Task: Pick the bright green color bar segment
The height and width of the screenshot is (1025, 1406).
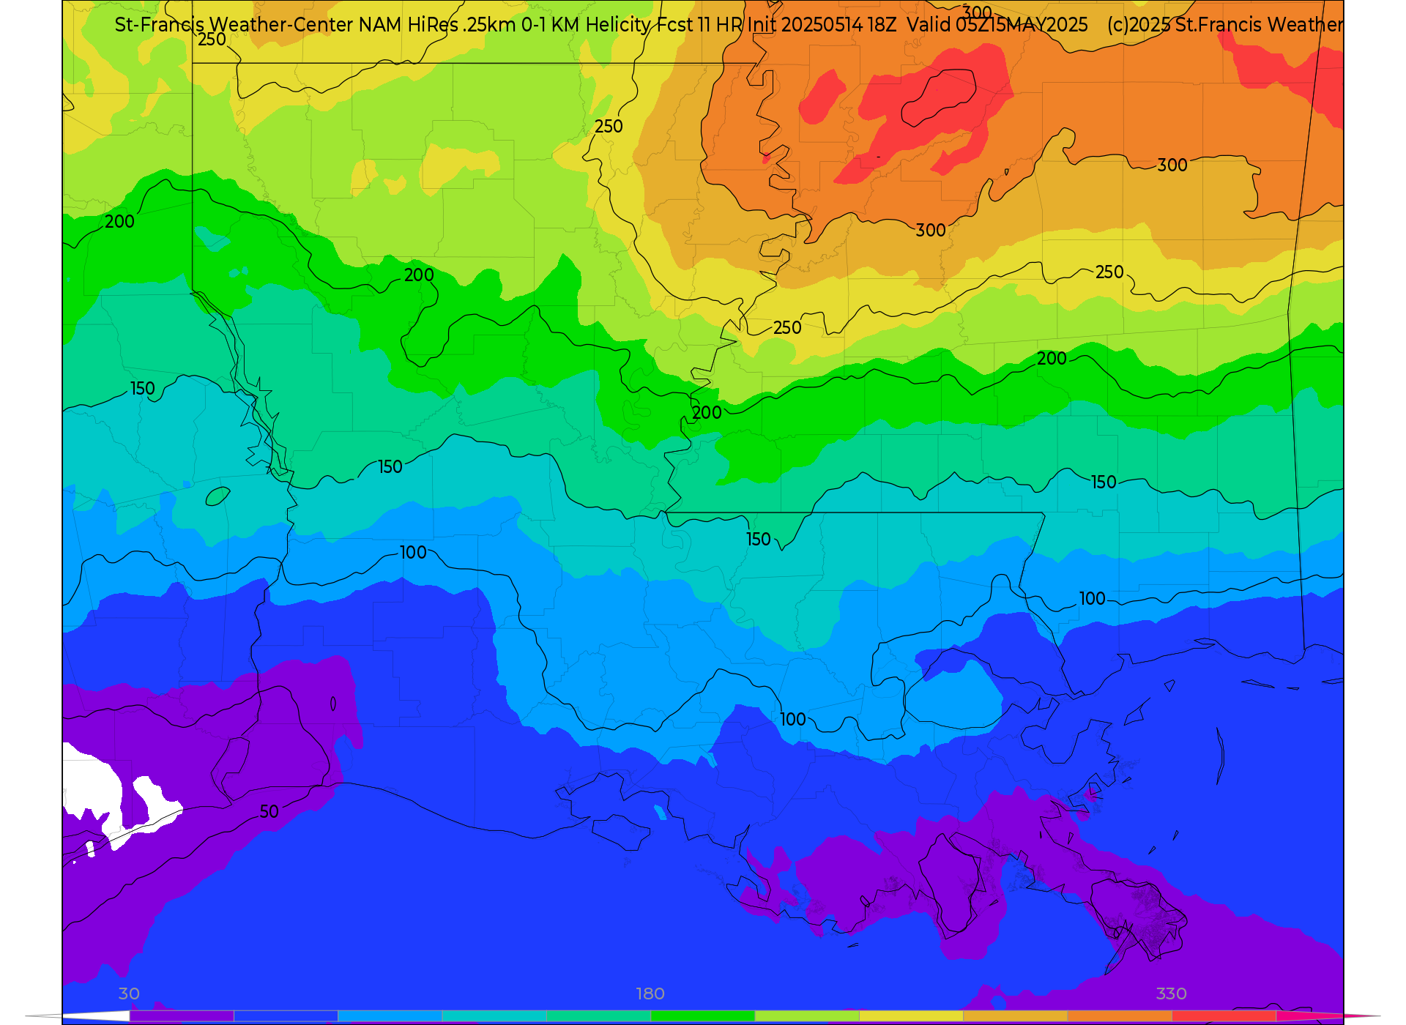Action: click(702, 1016)
